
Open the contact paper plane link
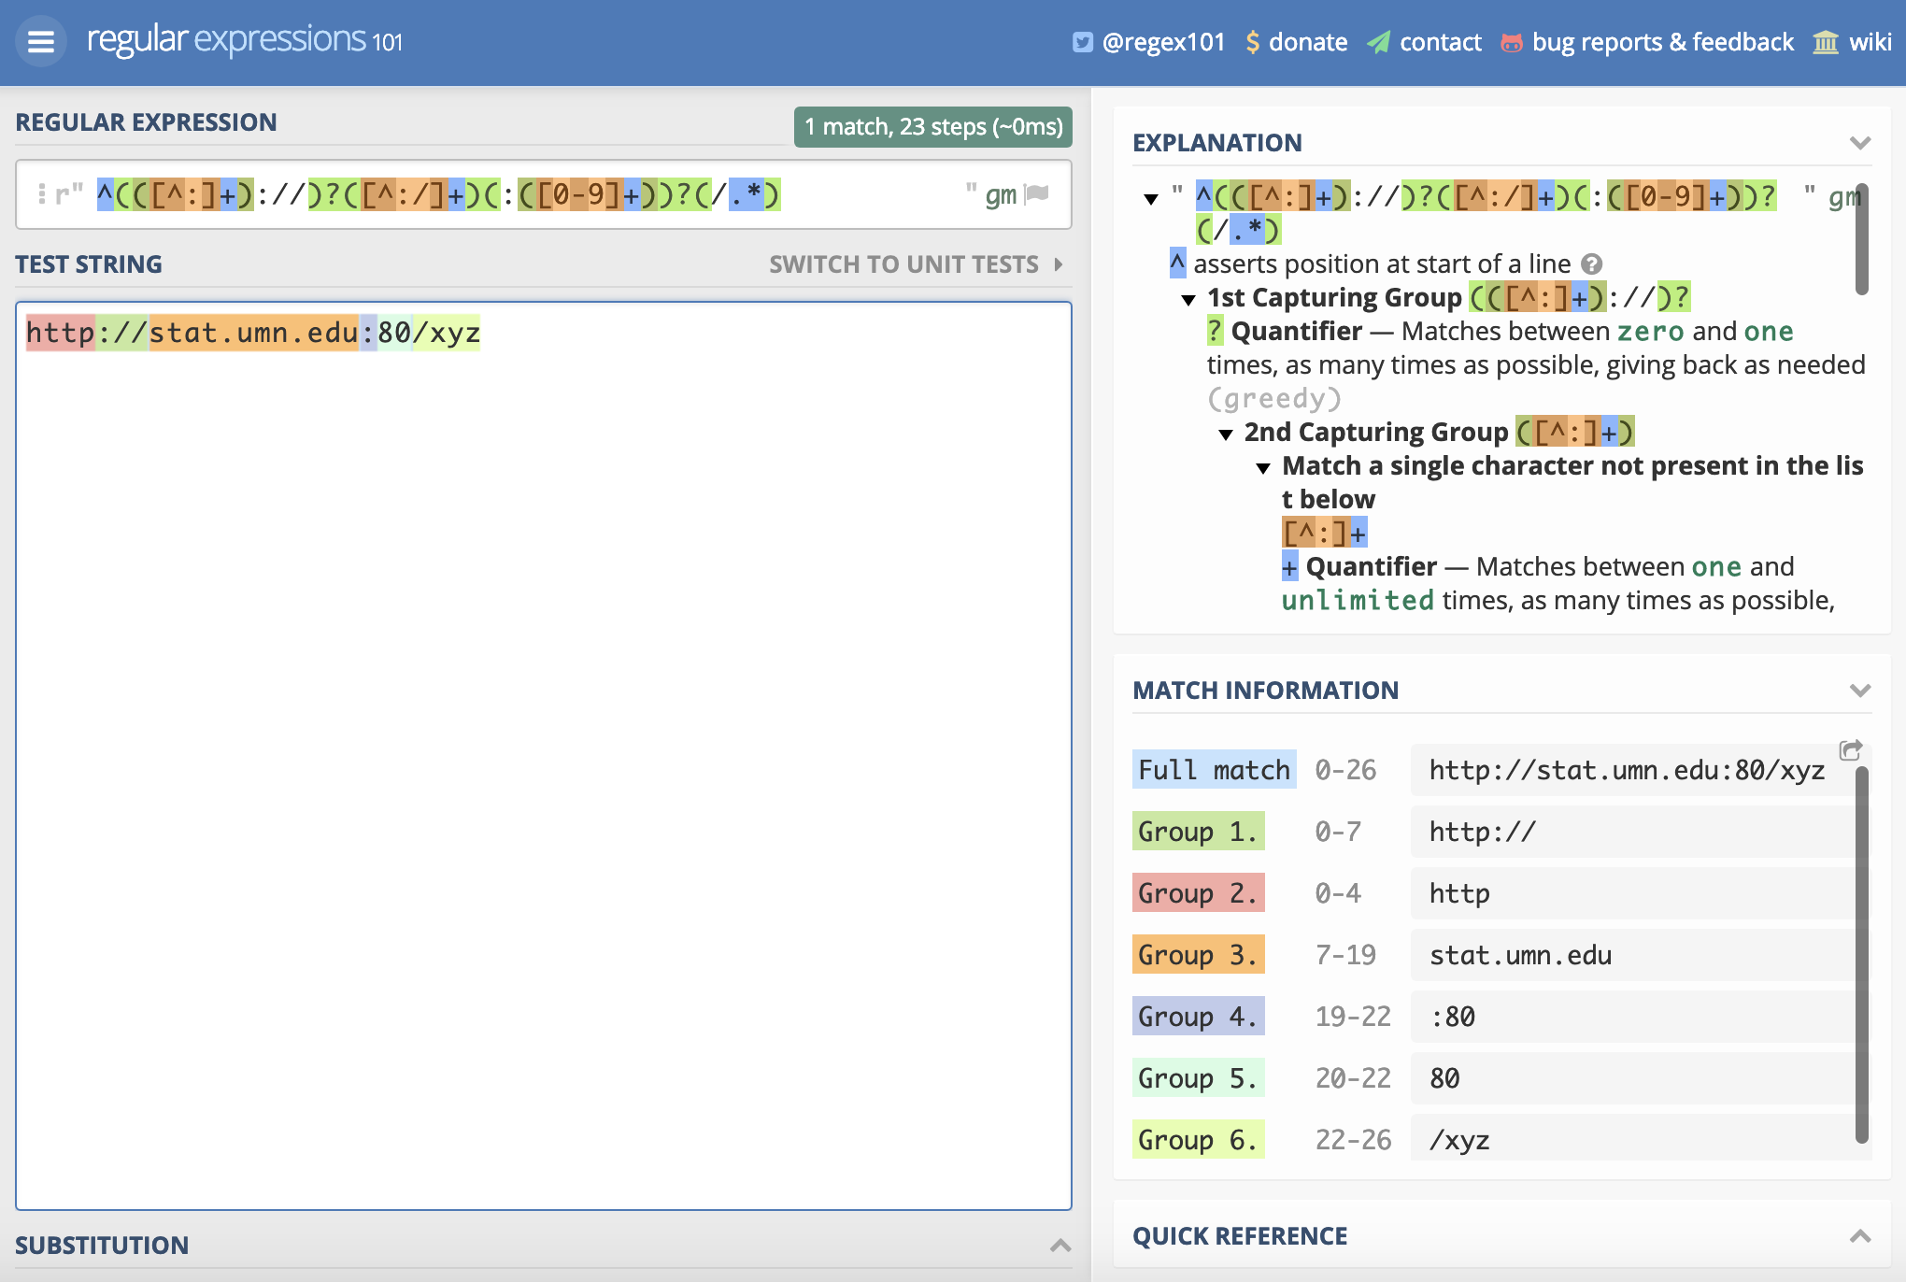click(x=1424, y=42)
